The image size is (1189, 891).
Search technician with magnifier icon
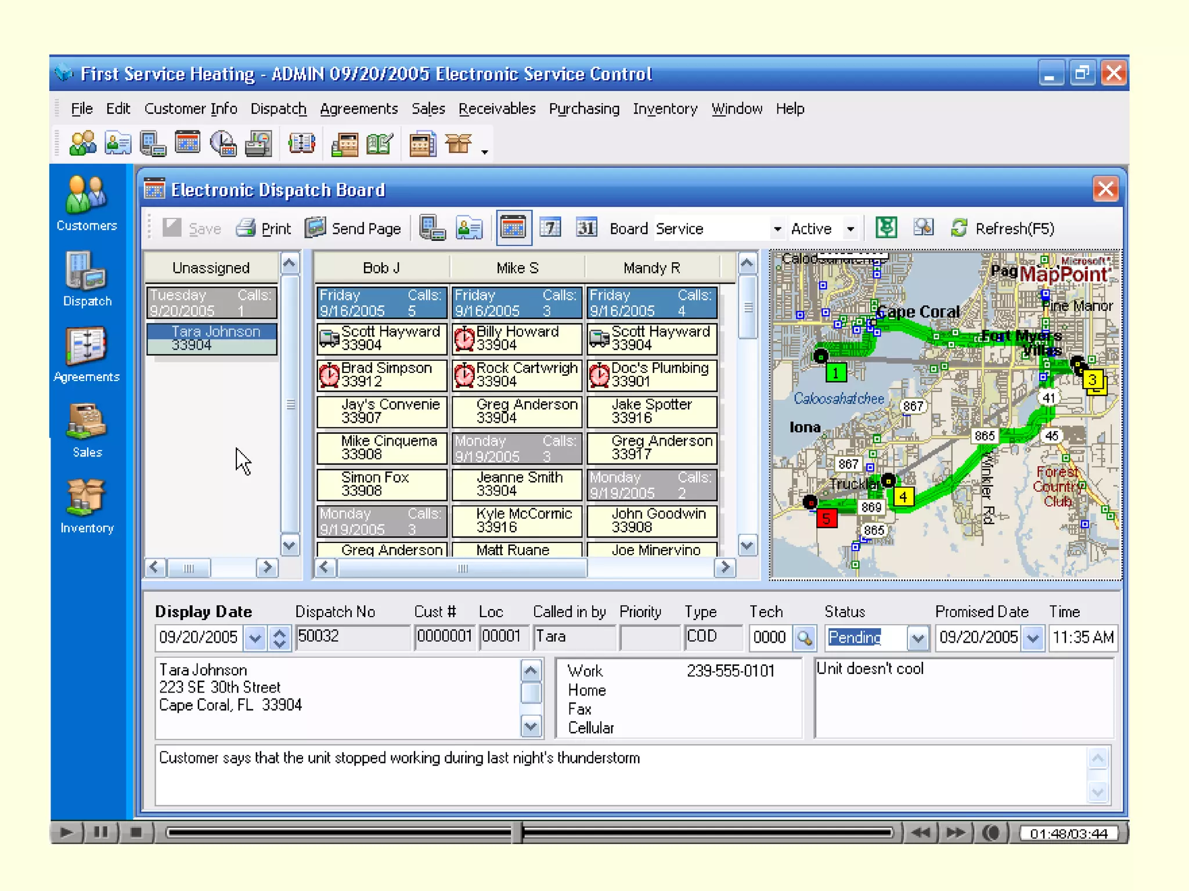[805, 638]
